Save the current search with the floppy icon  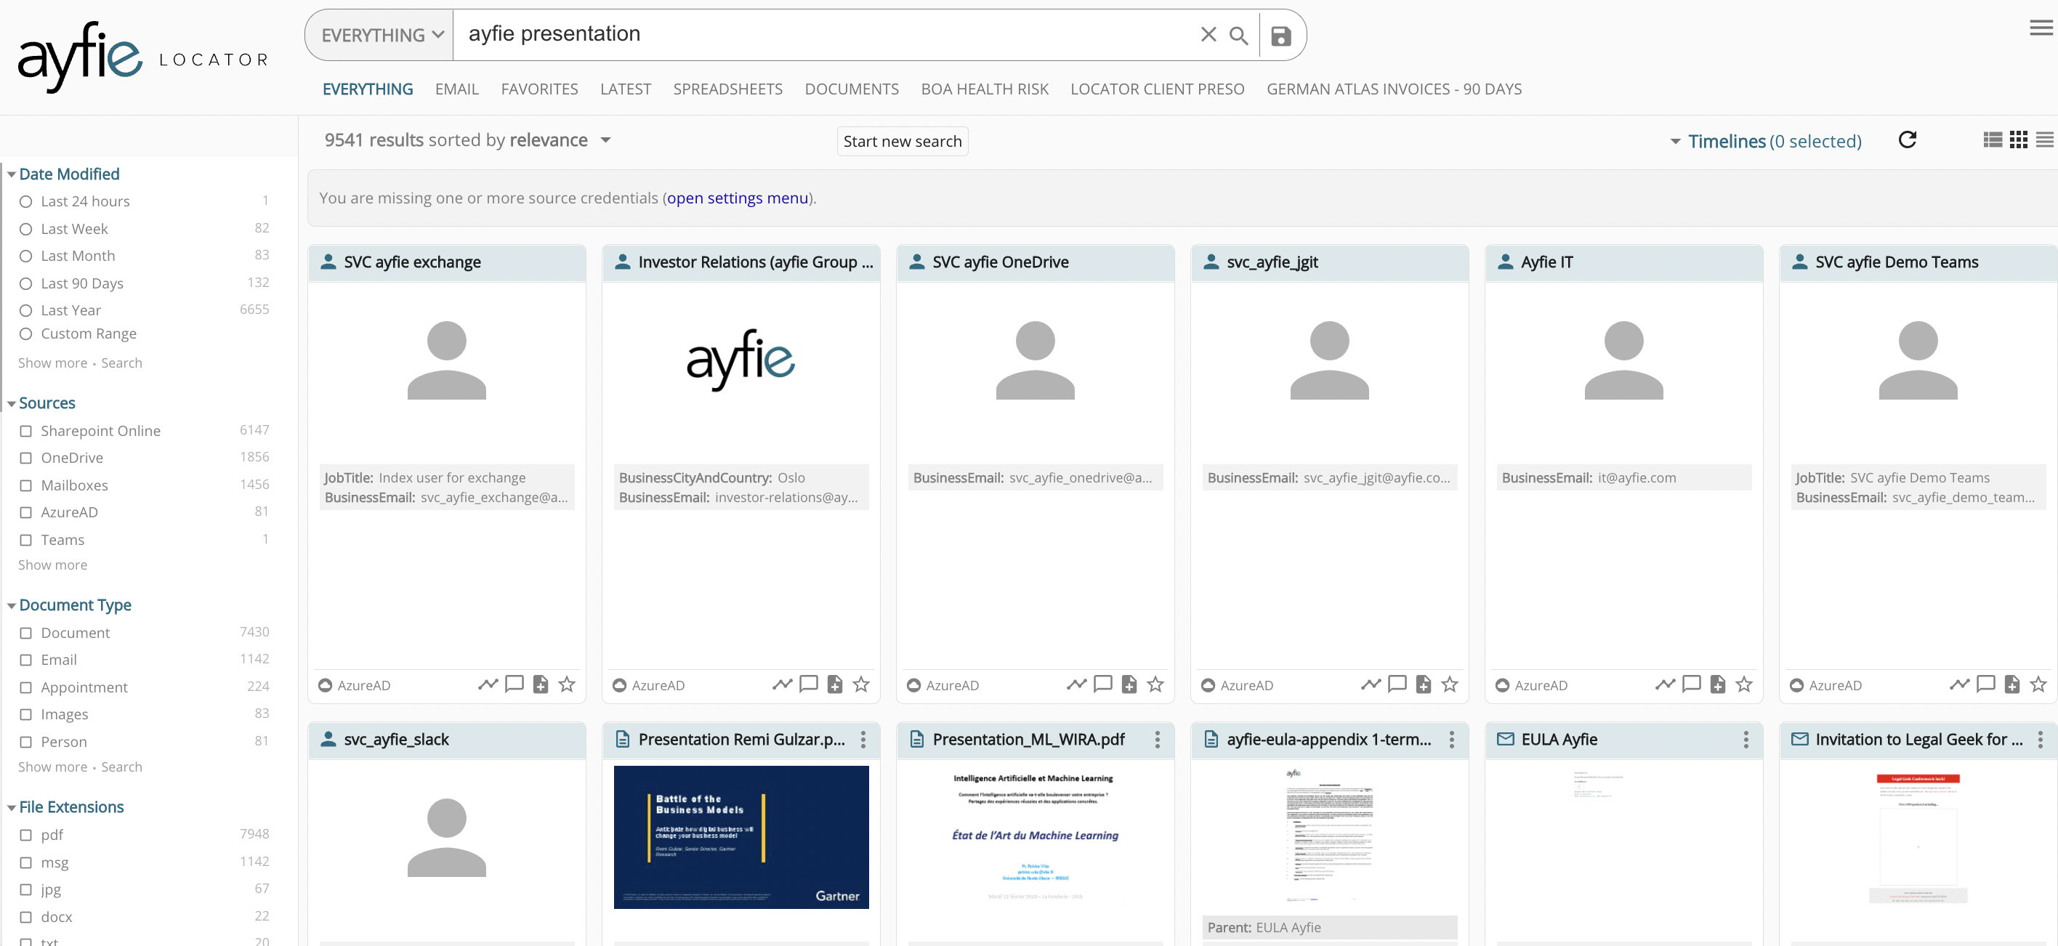point(1280,36)
